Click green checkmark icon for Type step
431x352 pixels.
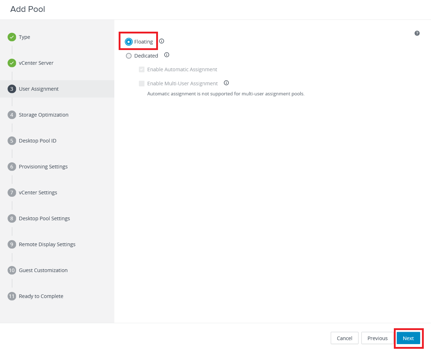coord(12,37)
